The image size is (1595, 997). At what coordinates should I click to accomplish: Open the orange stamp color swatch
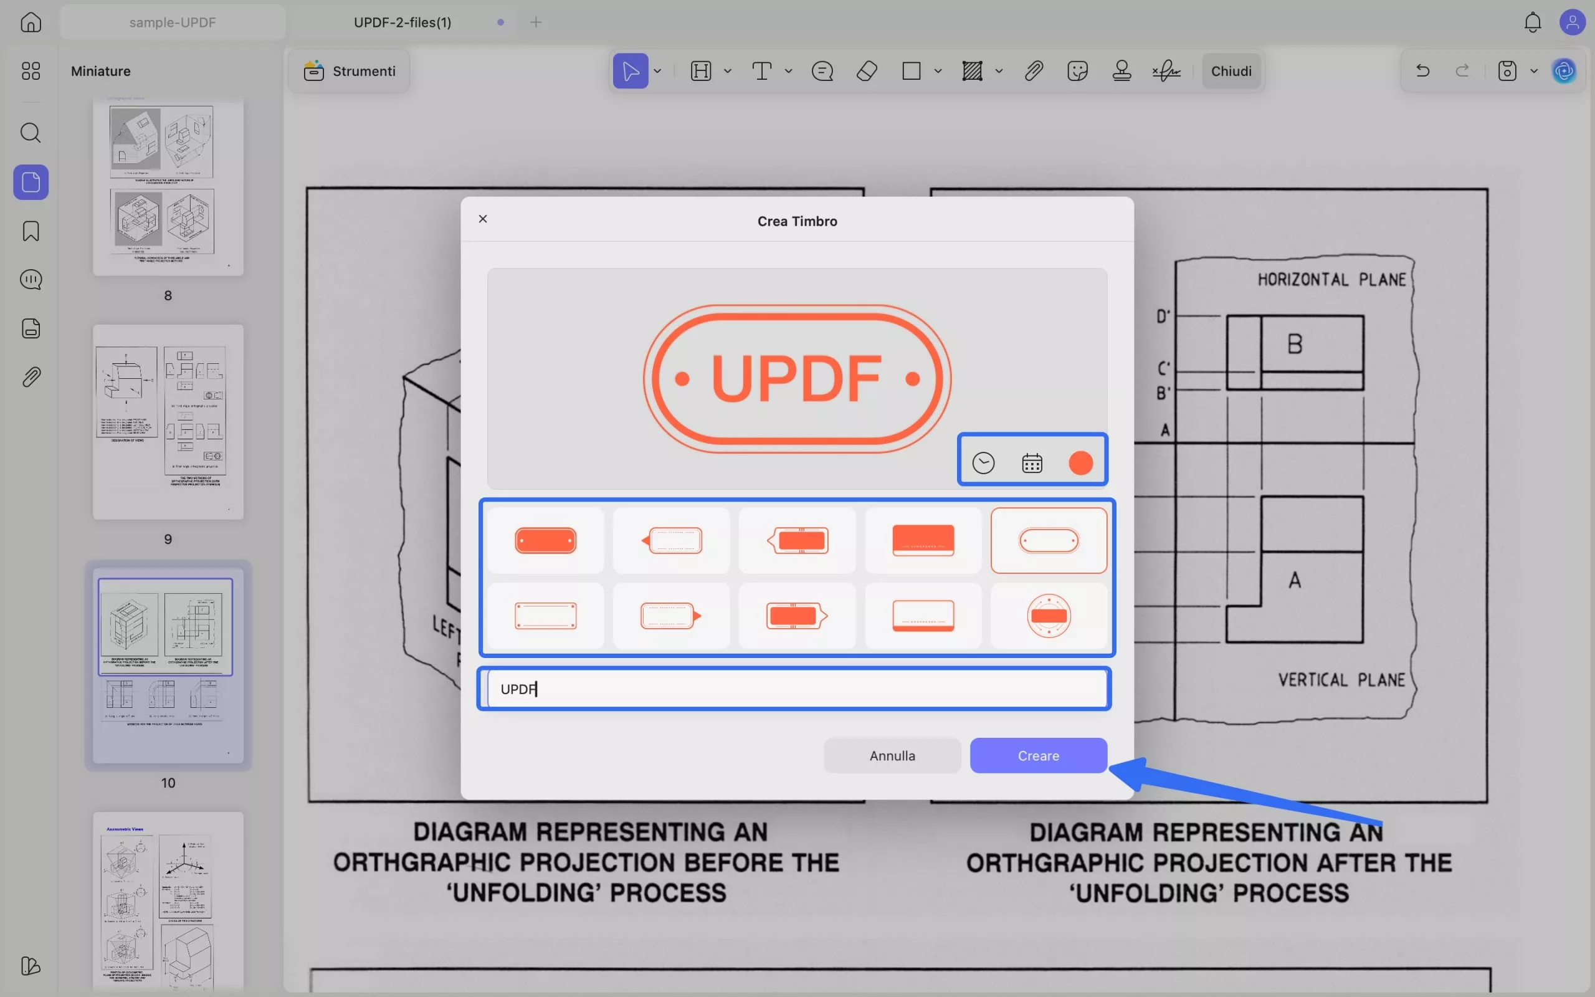1080,463
